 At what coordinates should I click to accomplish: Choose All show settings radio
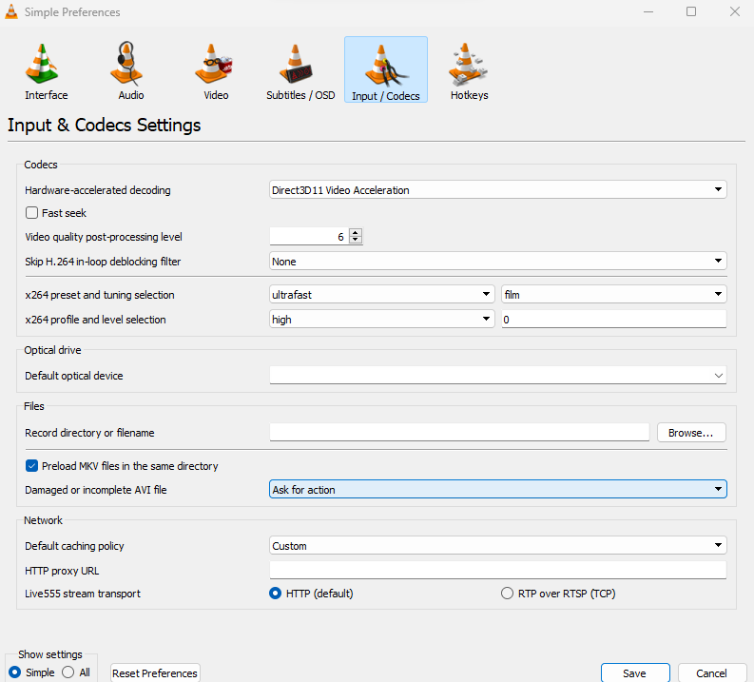[68, 672]
